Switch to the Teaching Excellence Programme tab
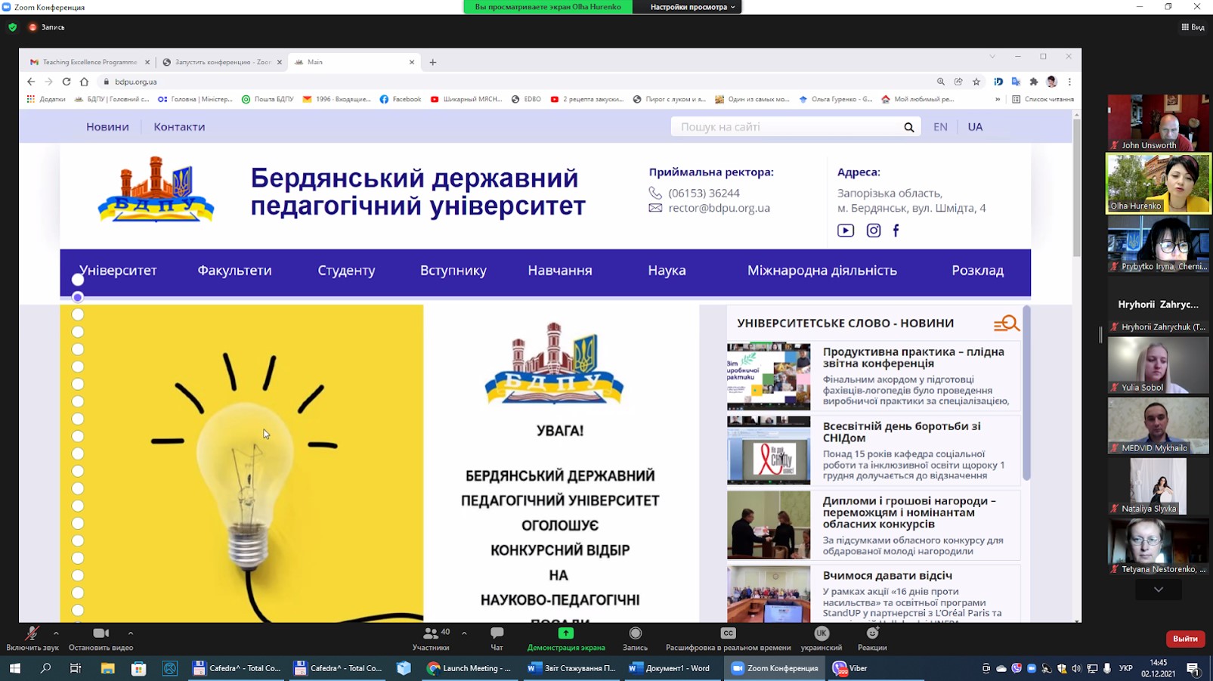Viewport: 1213px width, 681px height. click(88, 62)
